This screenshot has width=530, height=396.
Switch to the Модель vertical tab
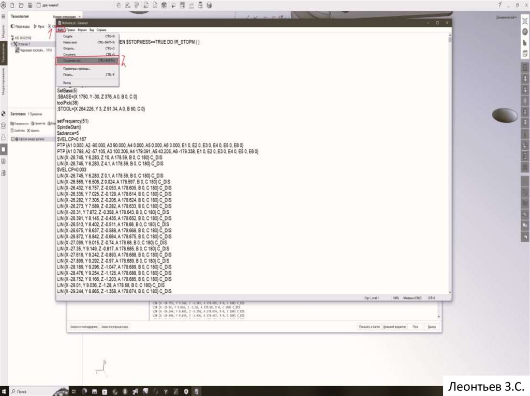click(x=4, y=31)
